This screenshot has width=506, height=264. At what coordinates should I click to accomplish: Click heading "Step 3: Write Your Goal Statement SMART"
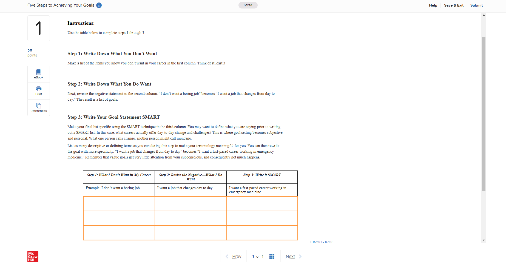[x=114, y=117]
